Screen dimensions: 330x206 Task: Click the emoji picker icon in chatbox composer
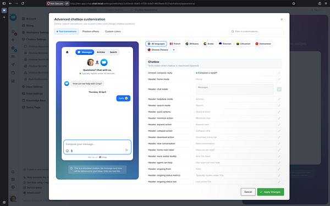click(x=67, y=151)
